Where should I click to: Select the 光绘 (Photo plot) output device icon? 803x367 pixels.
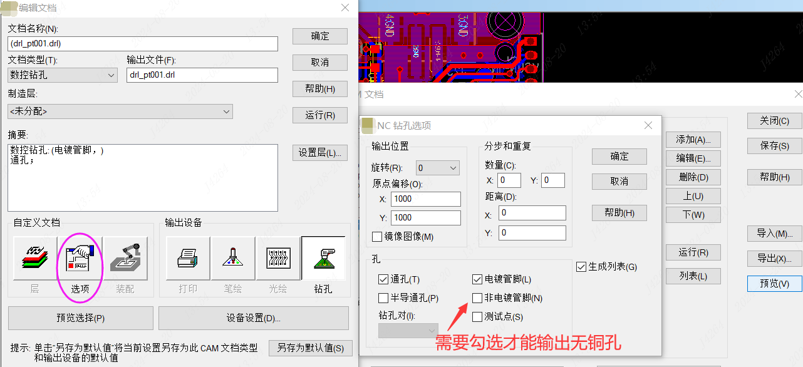[278, 258]
